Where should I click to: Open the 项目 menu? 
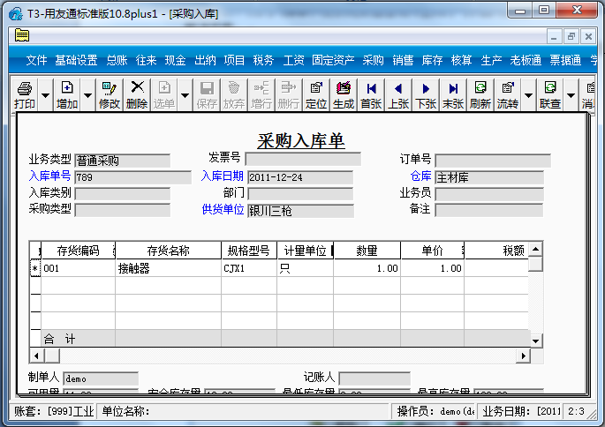(234, 60)
